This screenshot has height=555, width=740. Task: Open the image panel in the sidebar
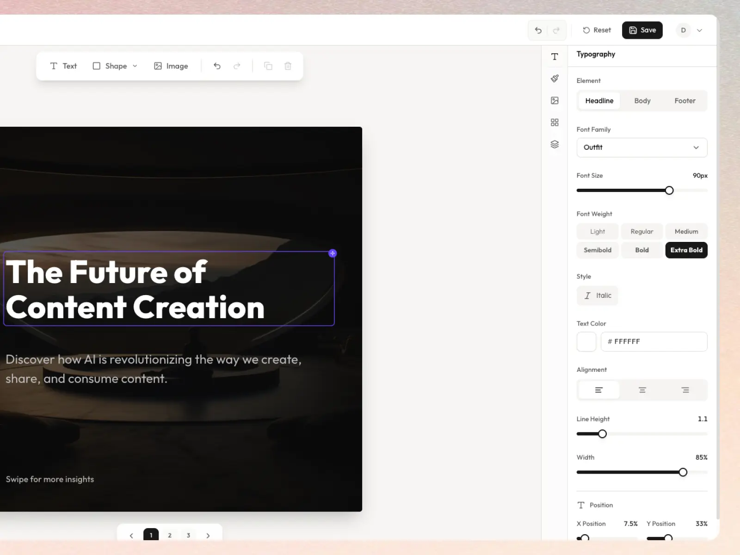point(555,100)
